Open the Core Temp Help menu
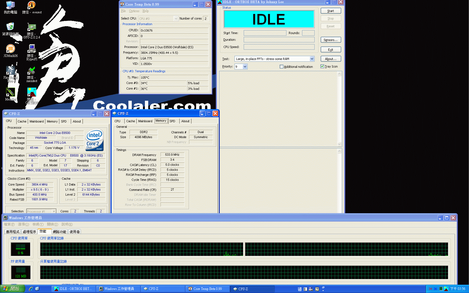This screenshot has width=469, height=293. coord(145,11)
